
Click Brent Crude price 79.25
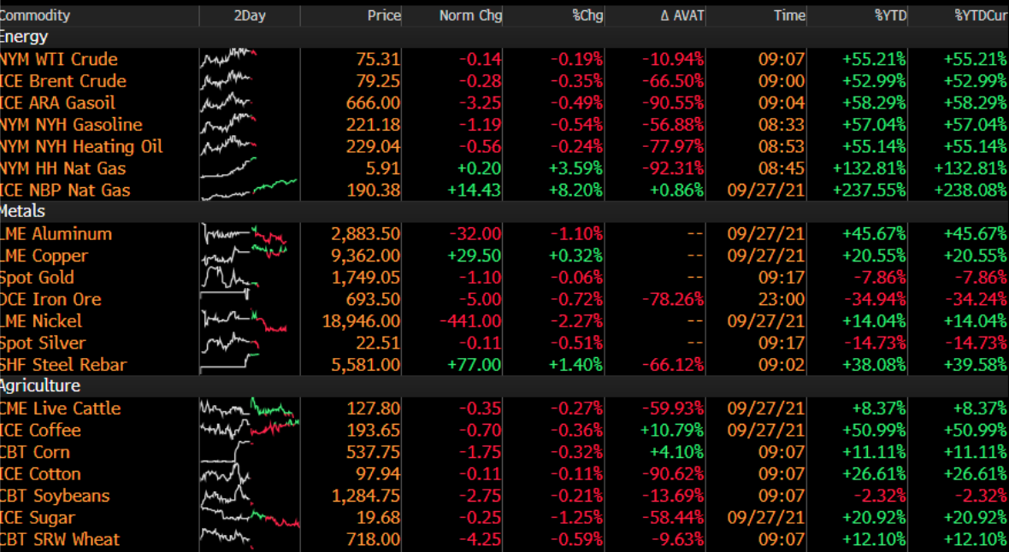(x=378, y=81)
